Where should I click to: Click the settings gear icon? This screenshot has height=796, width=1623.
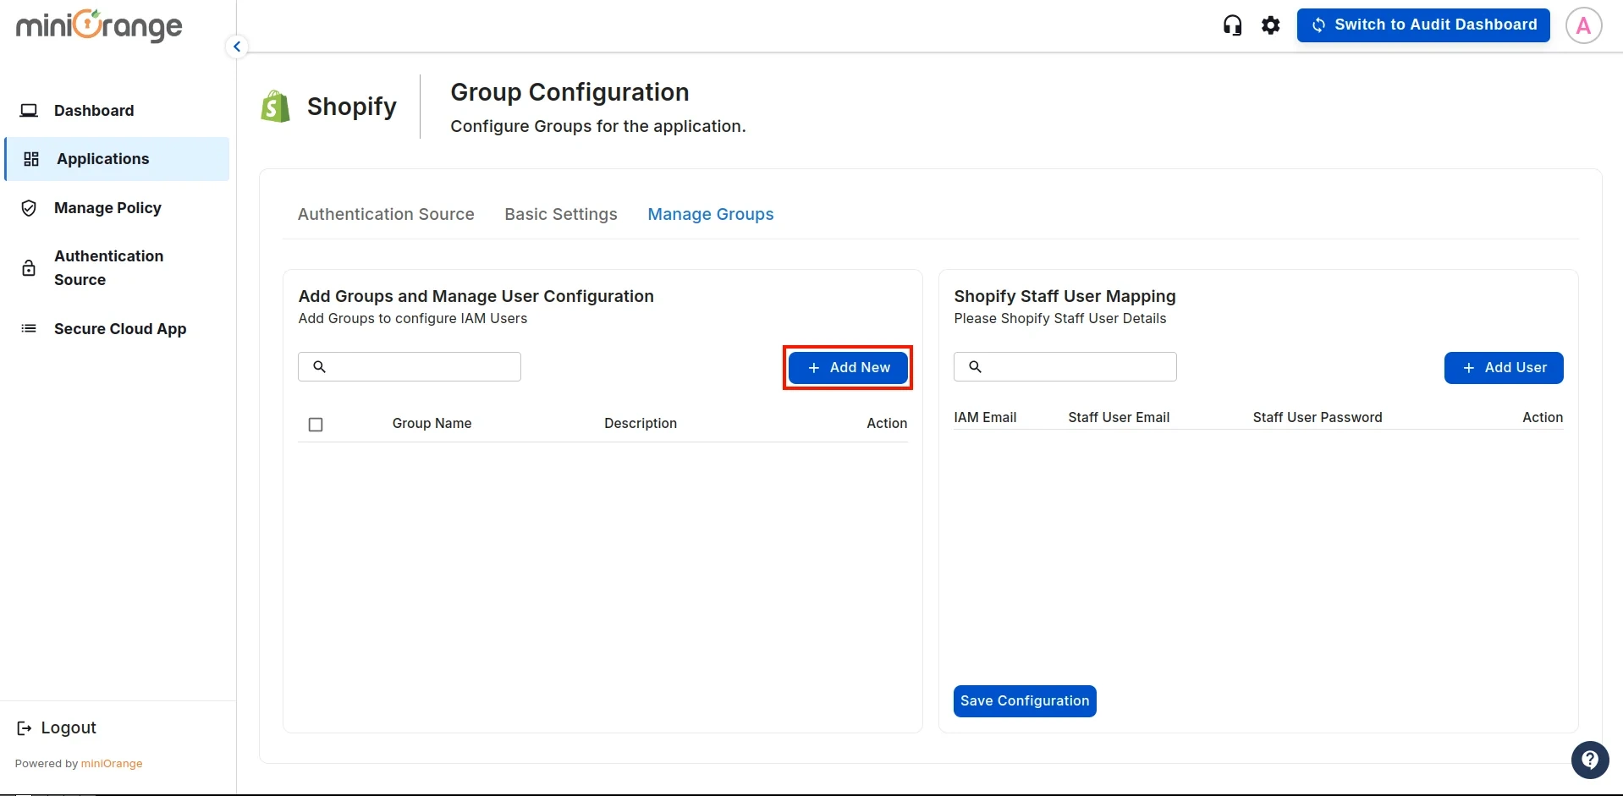(1271, 25)
